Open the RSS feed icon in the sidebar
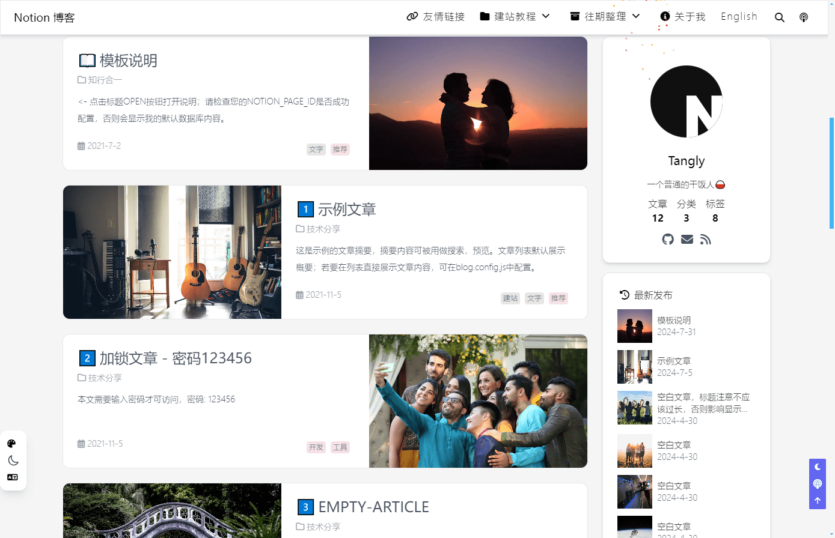Screen dimensions: 835x538 705,239
